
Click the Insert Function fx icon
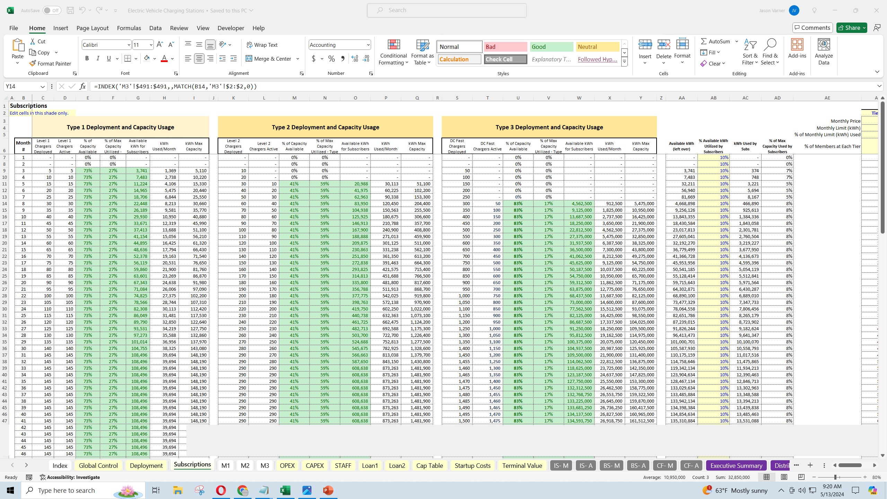pos(82,86)
